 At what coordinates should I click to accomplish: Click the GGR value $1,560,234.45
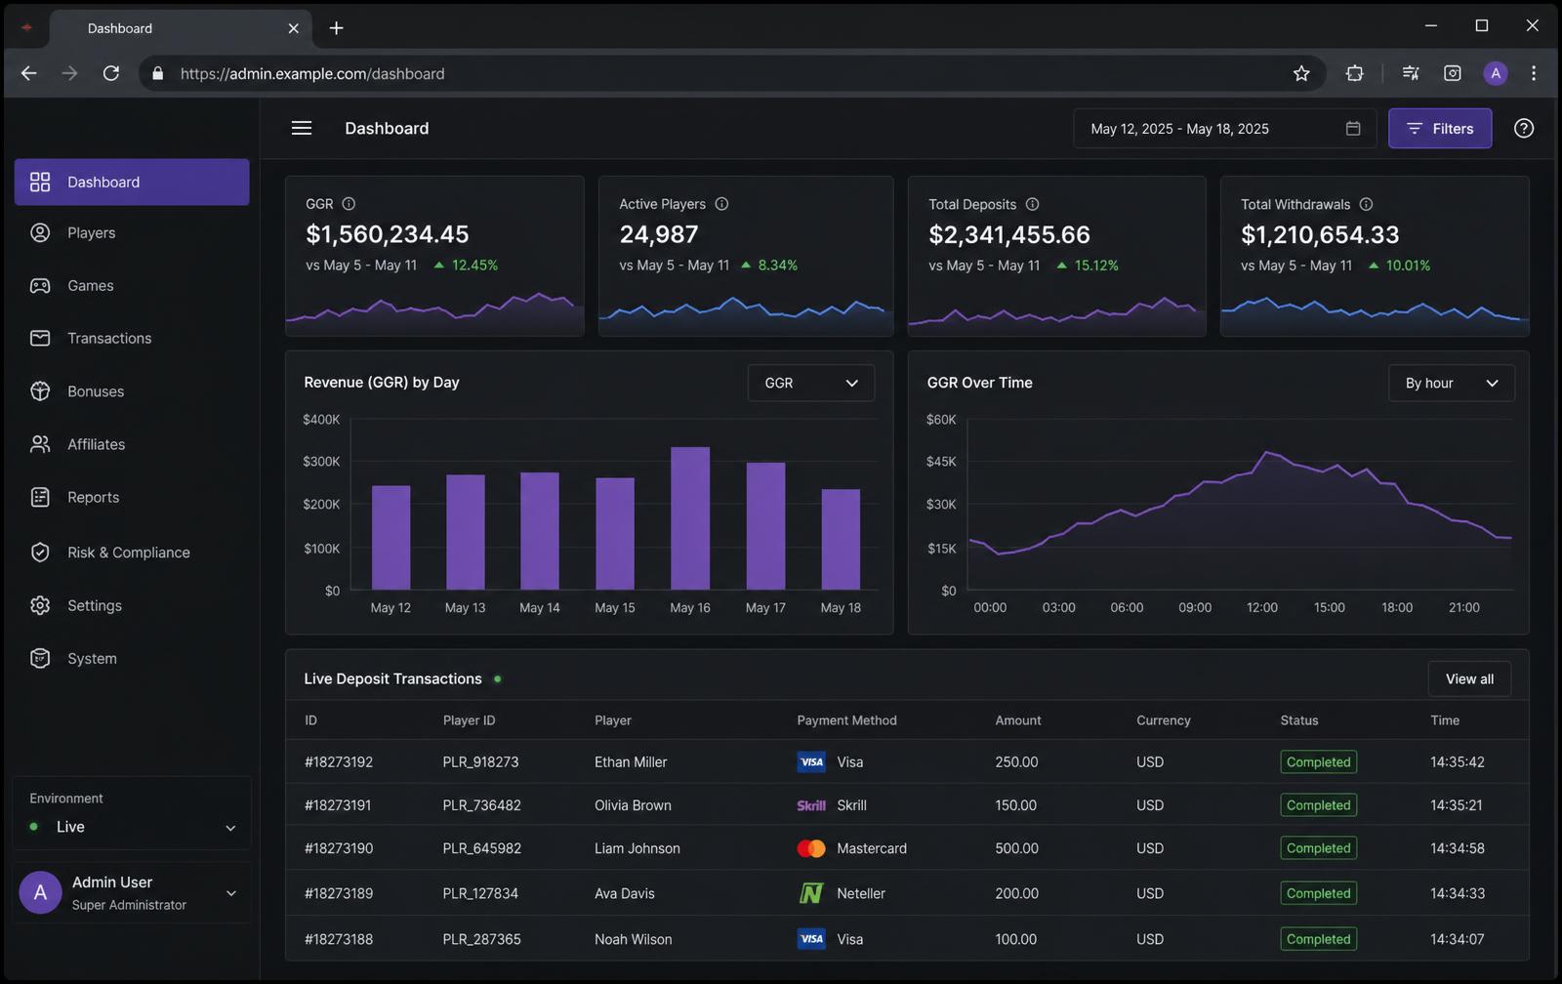(x=387, y=234)
